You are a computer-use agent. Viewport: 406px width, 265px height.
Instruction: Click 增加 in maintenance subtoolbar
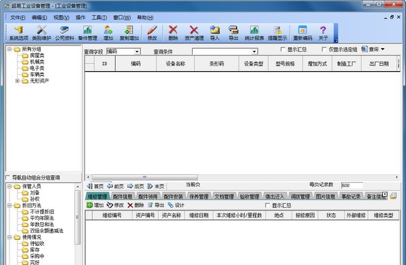point(95,205)
